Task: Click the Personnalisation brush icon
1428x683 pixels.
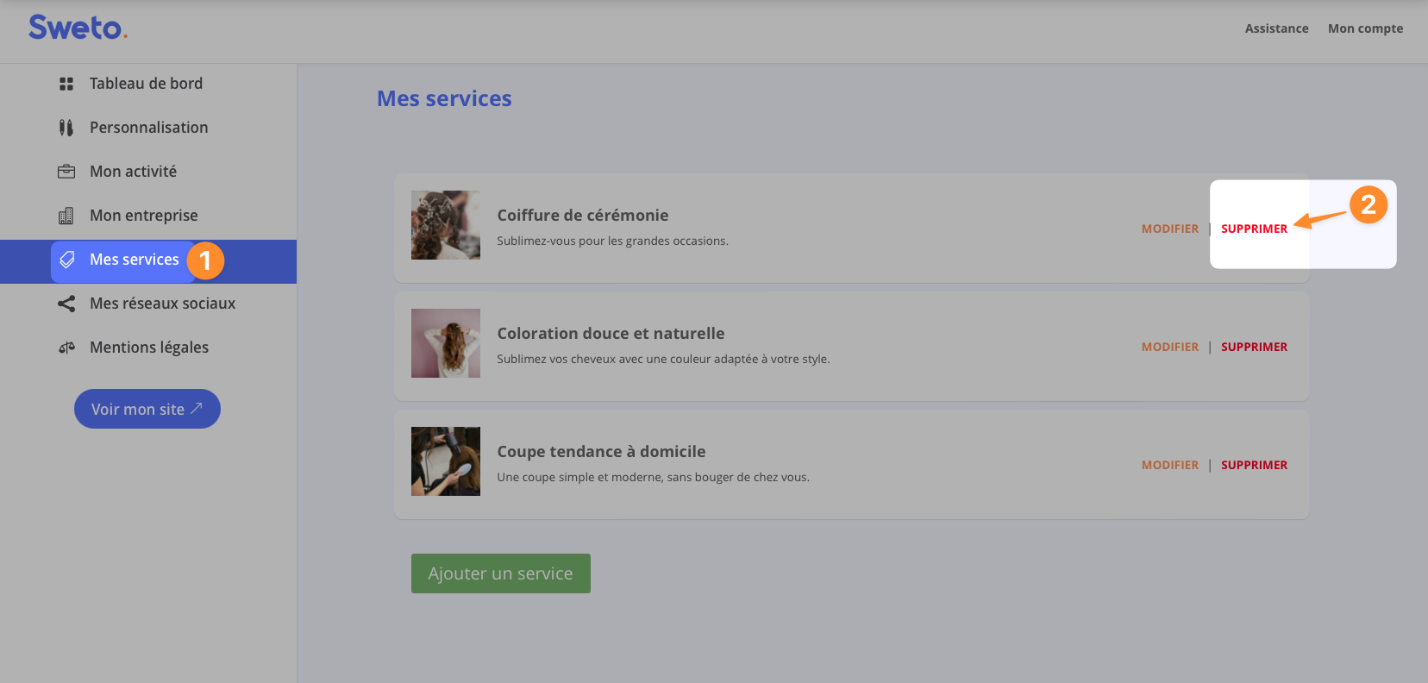Action: pyautogui.click(x=66, y=128)
